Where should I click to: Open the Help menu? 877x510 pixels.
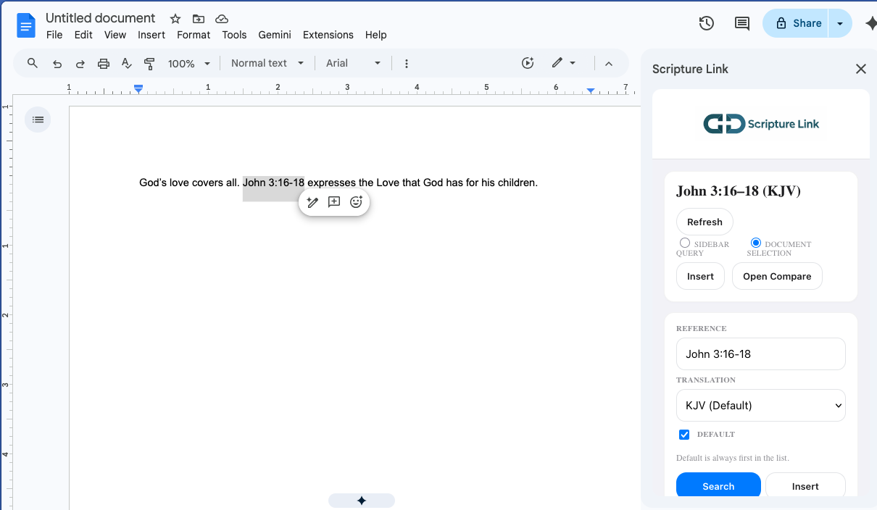[x=375, y=35]
